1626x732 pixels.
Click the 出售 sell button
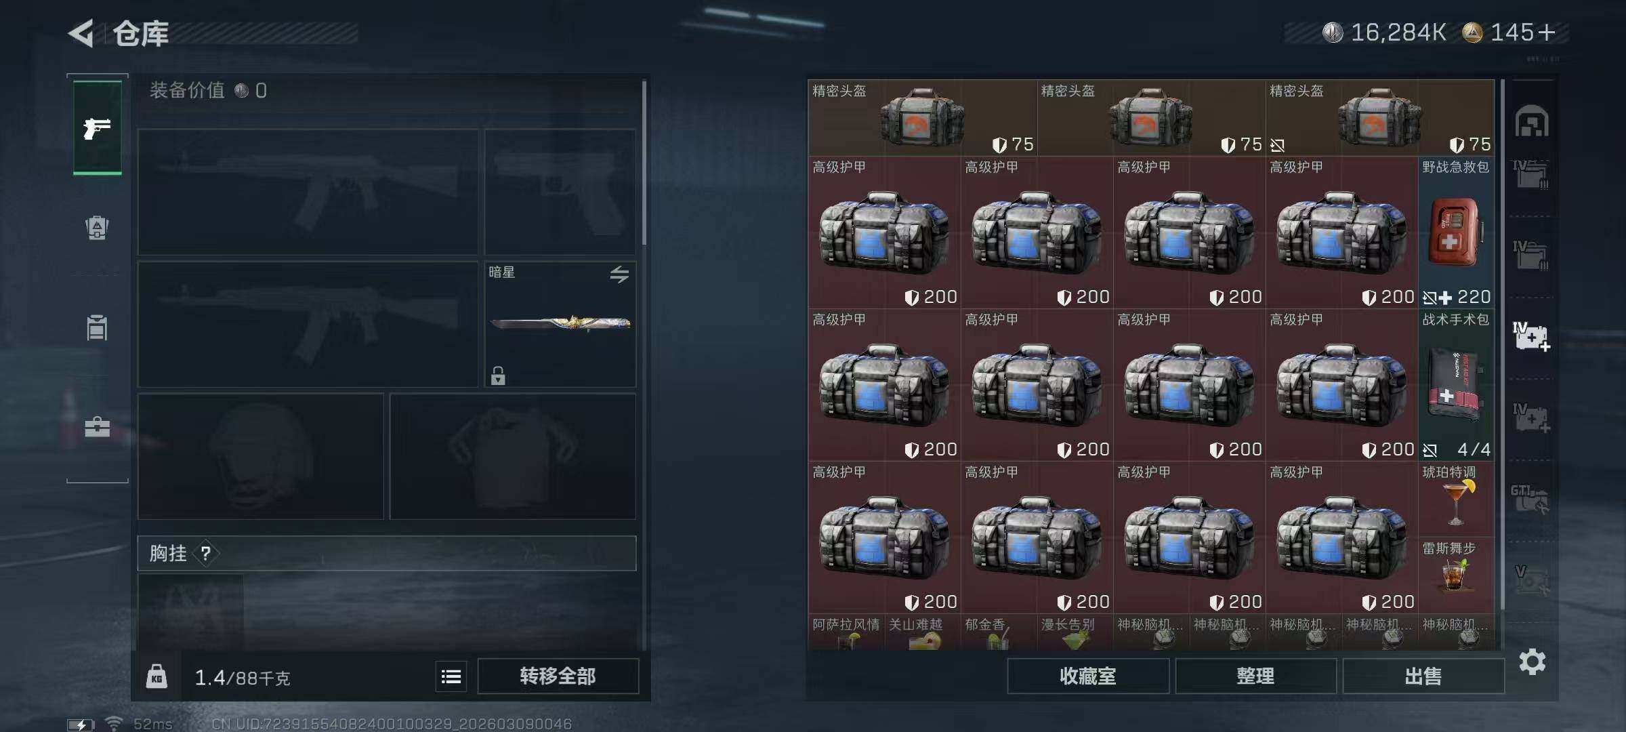tap(1423, 676)
